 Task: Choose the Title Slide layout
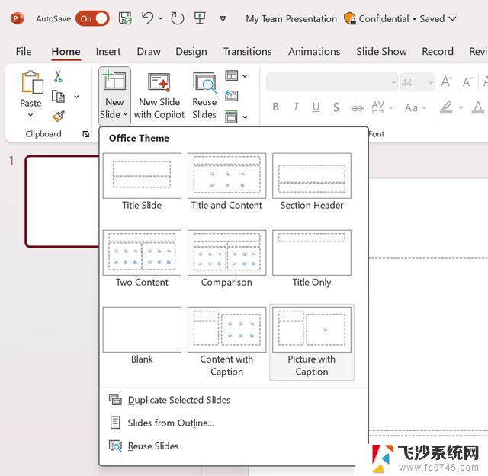142,182
